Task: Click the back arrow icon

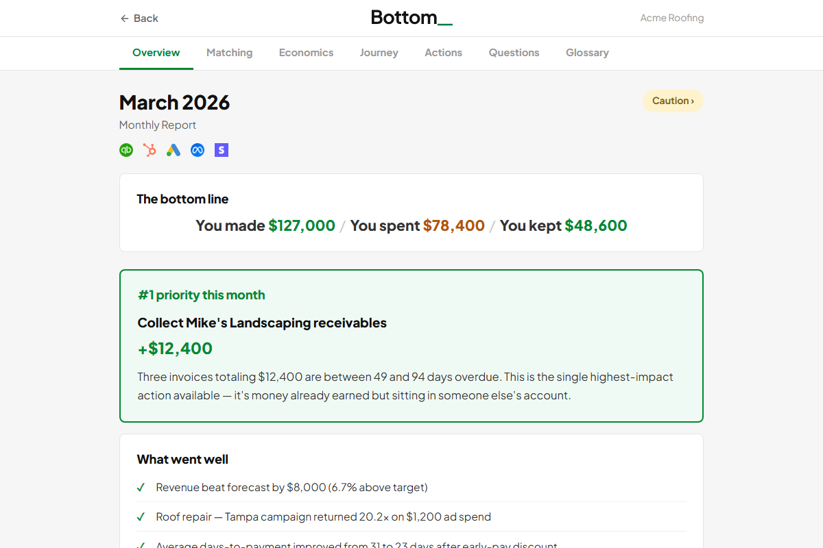Action: pos(123,18)
